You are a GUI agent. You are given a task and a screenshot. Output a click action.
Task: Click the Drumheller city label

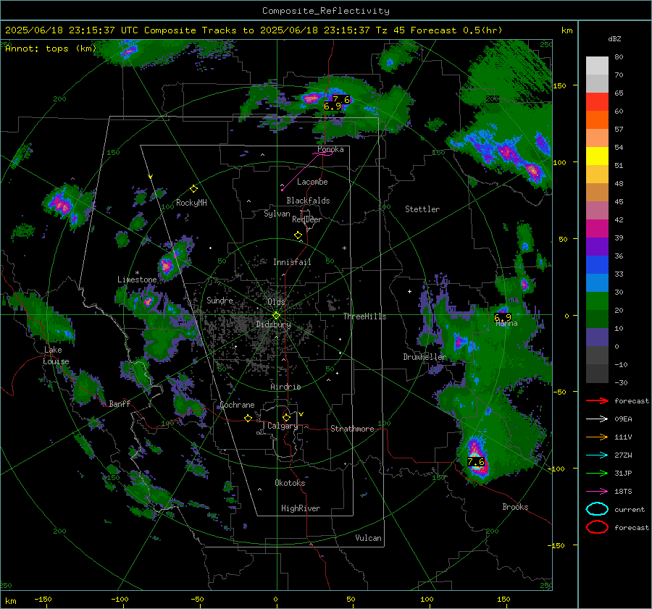[x=425, y=357]
